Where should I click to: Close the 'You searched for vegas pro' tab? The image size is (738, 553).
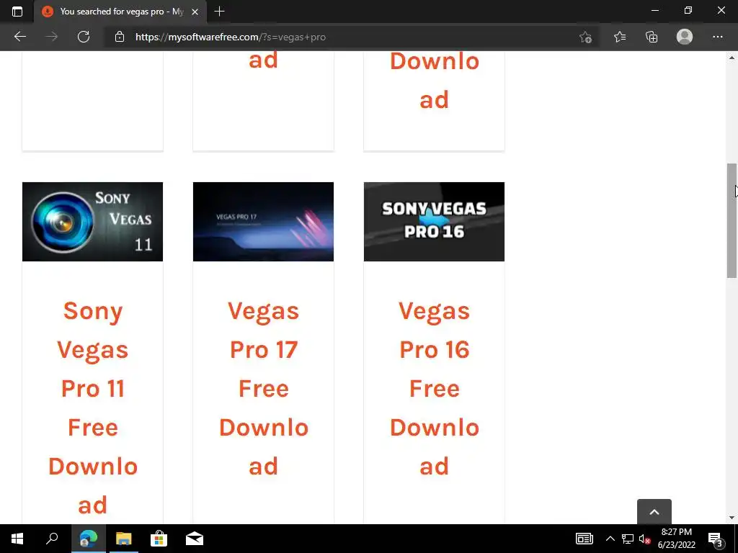(x=195, y=12)
